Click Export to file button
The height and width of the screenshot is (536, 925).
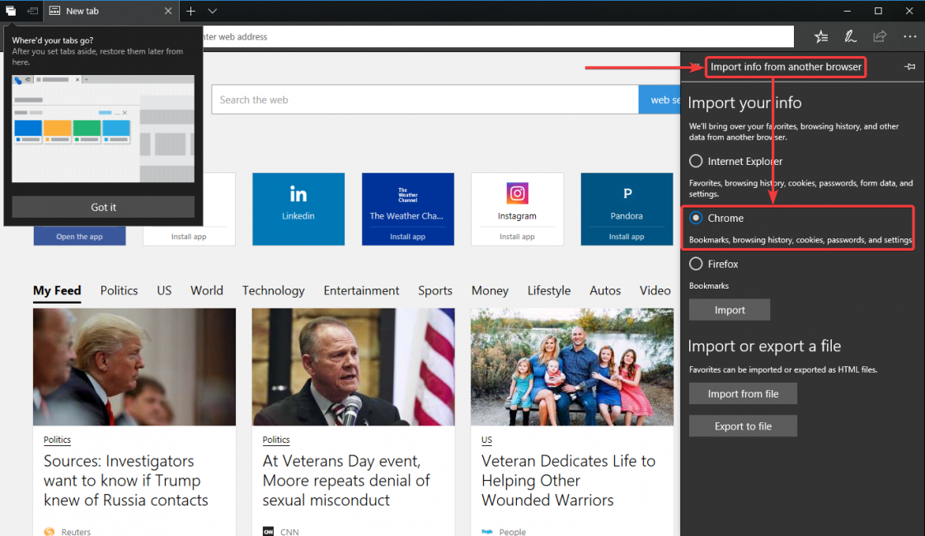click(744, 426)
